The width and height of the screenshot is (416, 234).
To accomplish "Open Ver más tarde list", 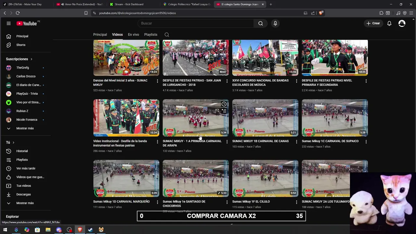I will pyautogui.click(x=25, y=168).
